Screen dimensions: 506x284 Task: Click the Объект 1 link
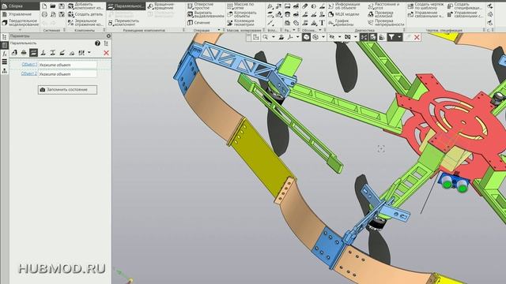click(29, 65)
